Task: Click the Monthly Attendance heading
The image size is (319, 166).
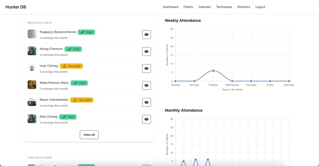Action: pyautogui.click(x=183, y=110)
